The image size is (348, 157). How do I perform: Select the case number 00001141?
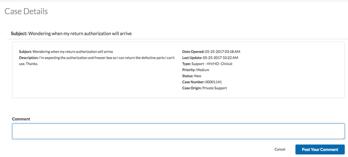click(214, 82)
